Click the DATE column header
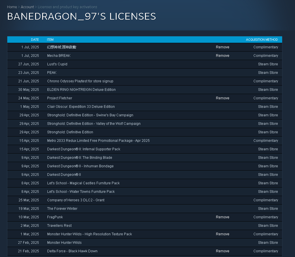Screen dimensions: 295x257 pyautogui.click(x=35, y=40)
